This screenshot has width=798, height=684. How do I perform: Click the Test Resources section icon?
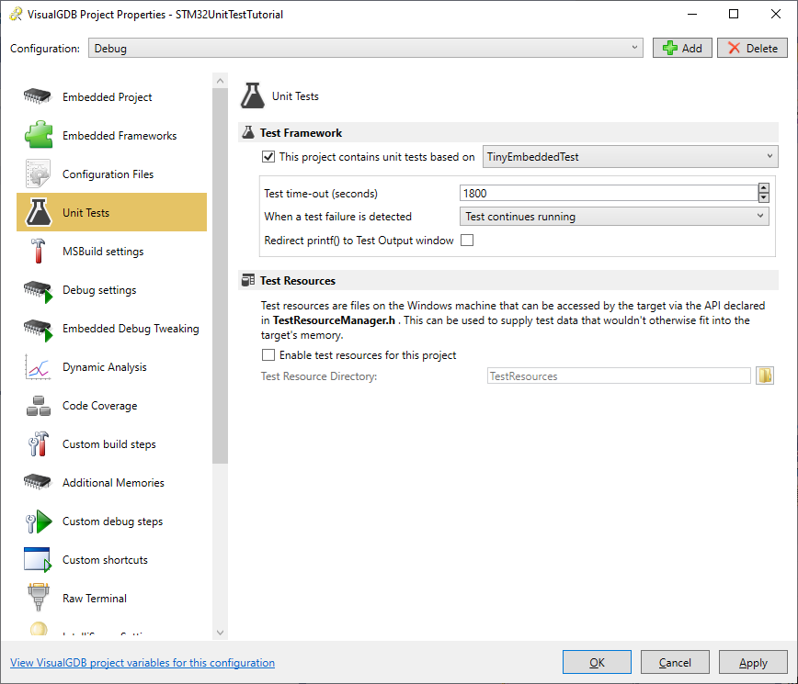point(248,280)
